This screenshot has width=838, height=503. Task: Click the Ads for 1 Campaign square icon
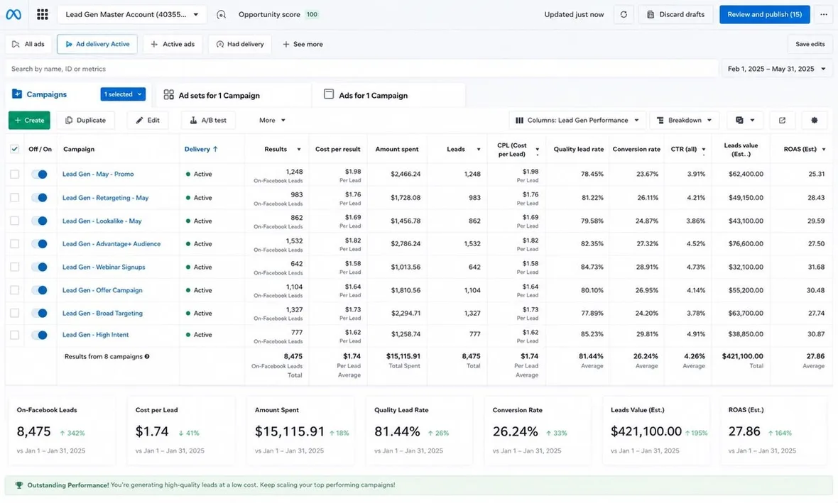coord(329,94)
